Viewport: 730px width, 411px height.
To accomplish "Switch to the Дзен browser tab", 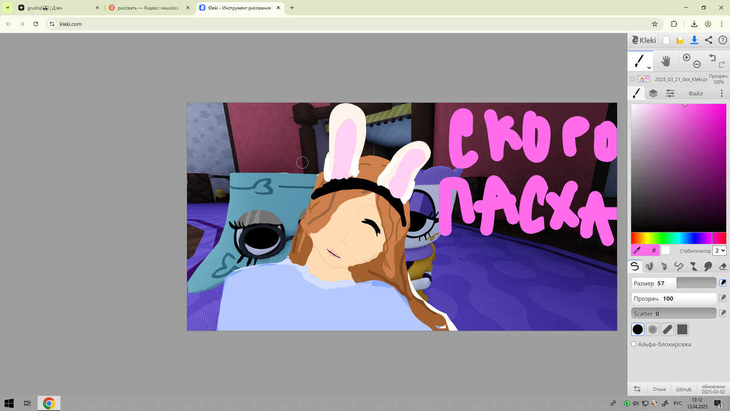I will [58, 8].
